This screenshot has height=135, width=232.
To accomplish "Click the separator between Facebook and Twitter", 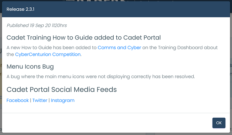I will 31,100.
